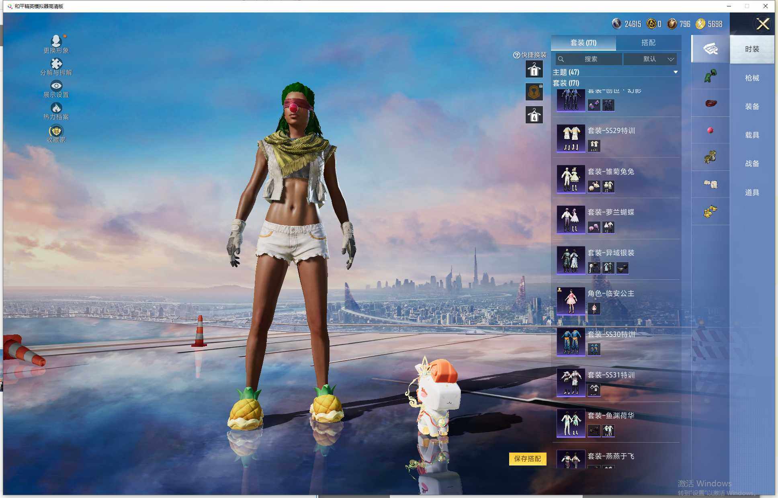Open the 默认 sort dropdown
This screenshot has height=498, width=778.
(x=650, y=59)
